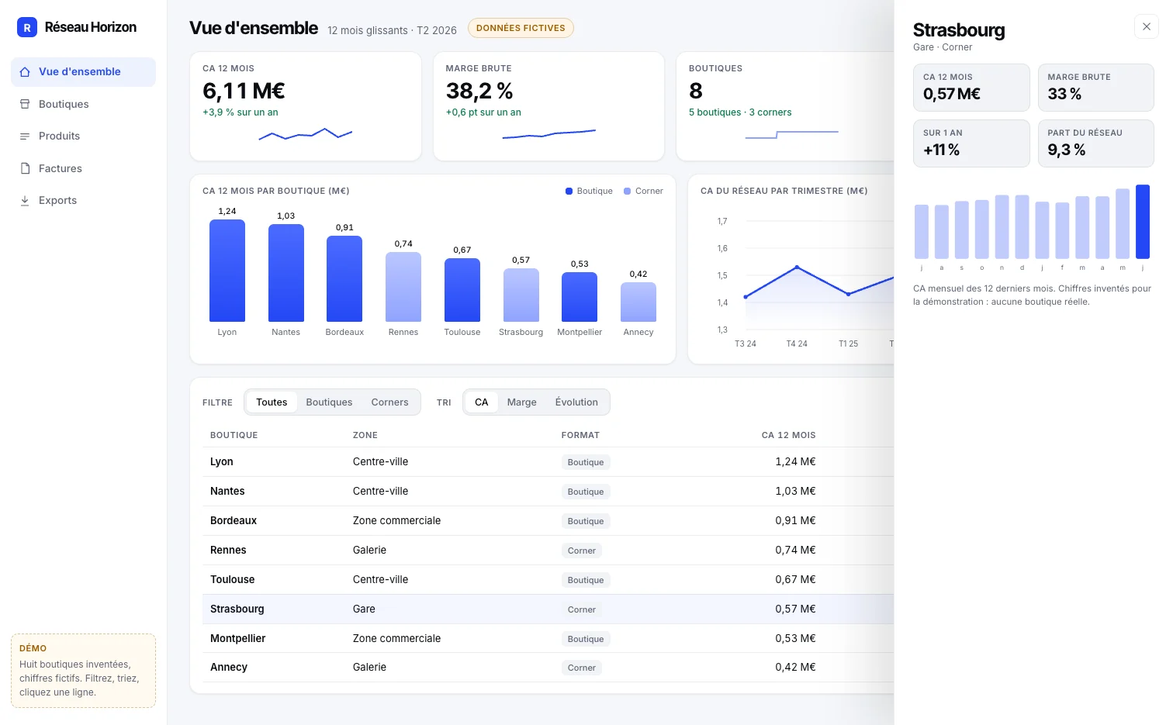This screenshot has height=725, width=1173.
Task: Click the blue "R" Réseau Horizon logo
Action: click(x=27, y=27)
